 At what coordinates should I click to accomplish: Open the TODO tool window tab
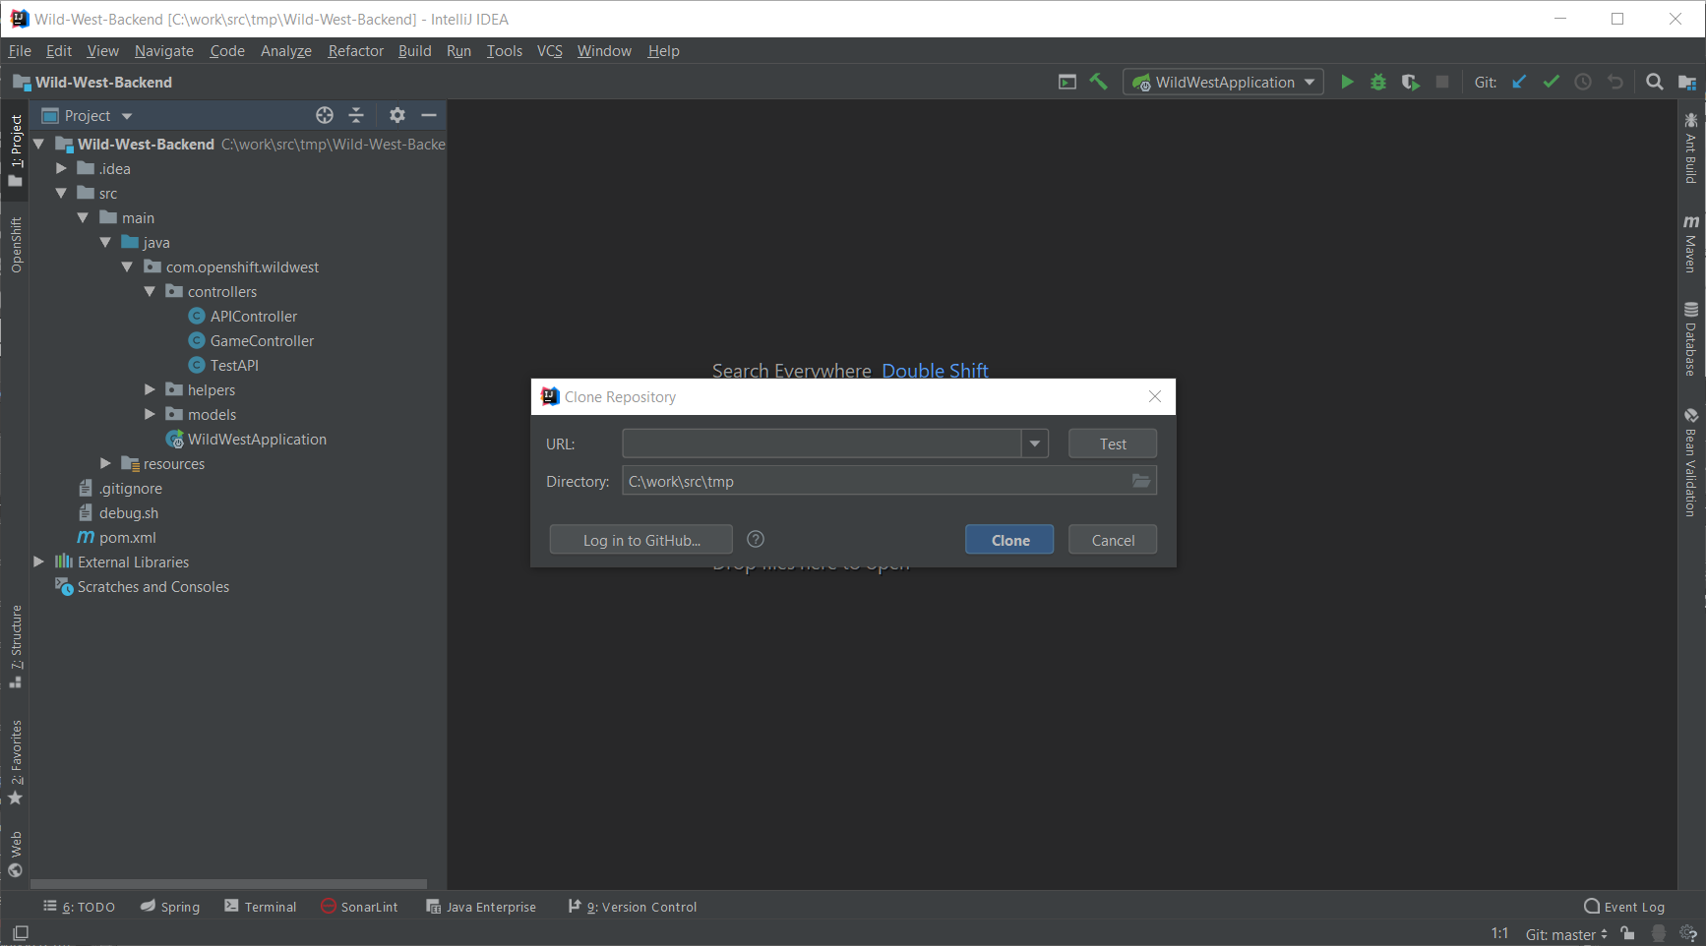pos(80,907)
